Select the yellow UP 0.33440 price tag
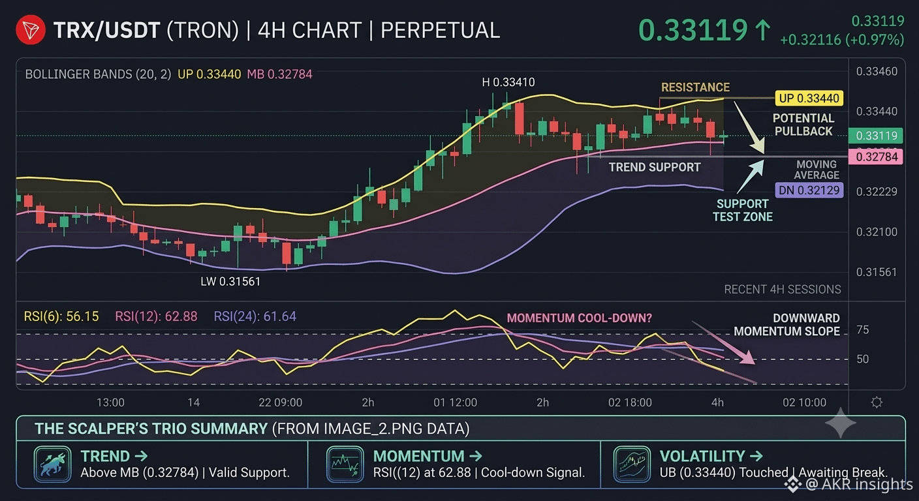 809,99
